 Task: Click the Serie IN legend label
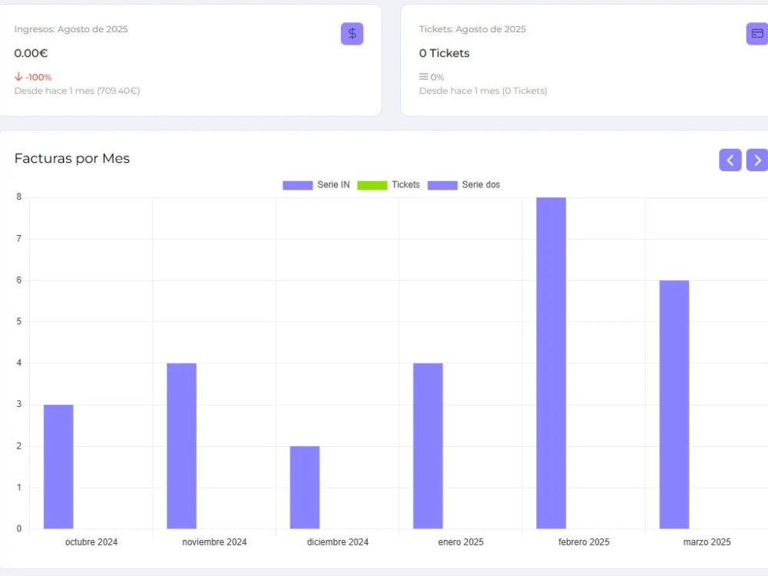pos(333,184)
